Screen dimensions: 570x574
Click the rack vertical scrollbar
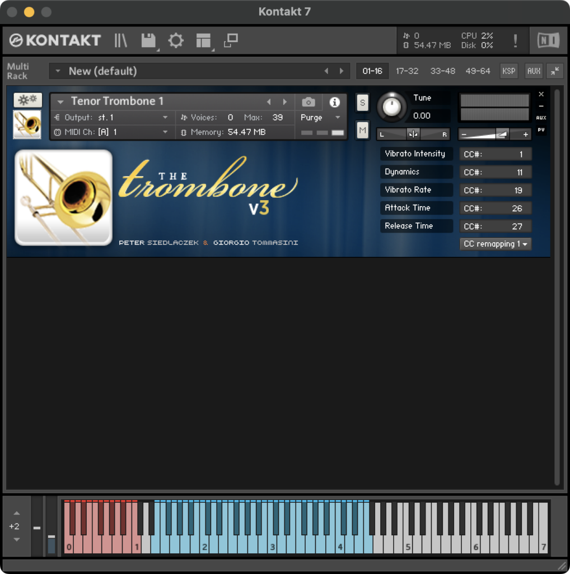coord(557,288)
